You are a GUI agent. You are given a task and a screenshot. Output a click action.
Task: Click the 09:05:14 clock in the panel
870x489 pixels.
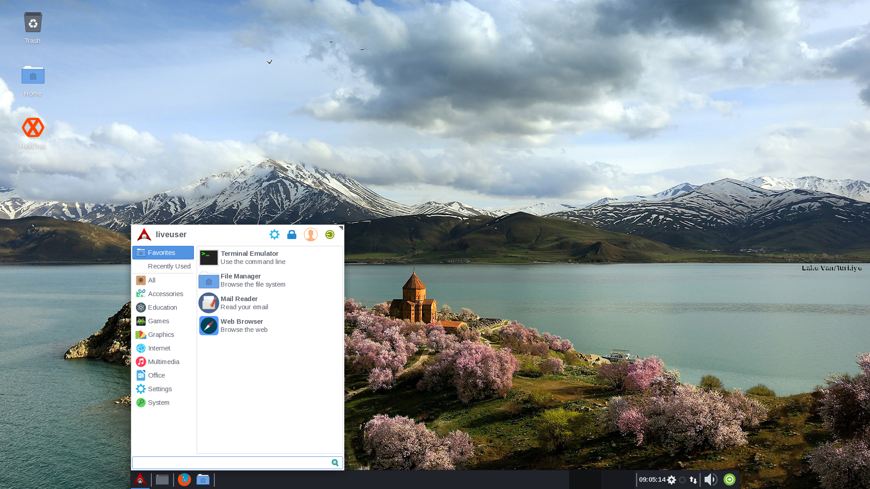(652, 479)
